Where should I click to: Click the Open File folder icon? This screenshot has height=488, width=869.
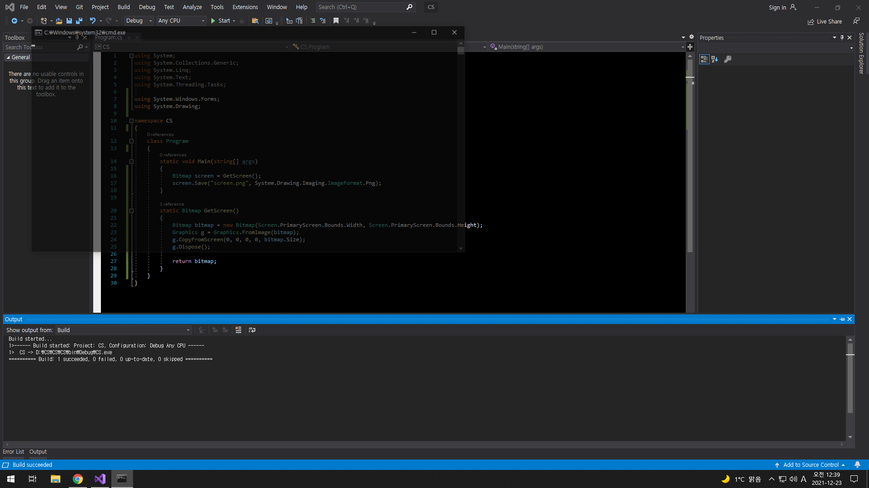click(59, 21)
